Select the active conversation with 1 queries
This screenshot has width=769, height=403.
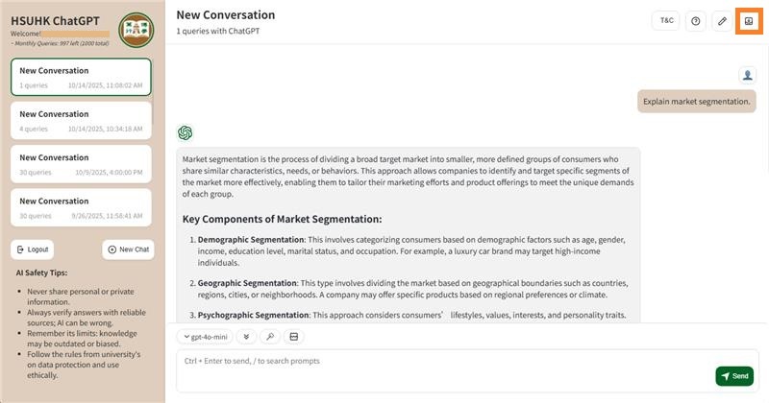[x=81, y=77]
